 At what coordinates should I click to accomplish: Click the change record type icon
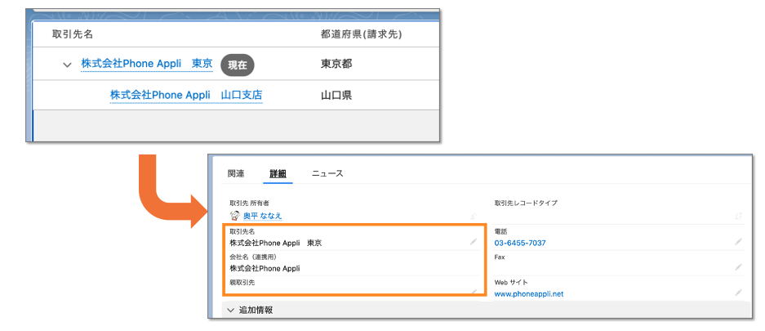tap(738, 216)
